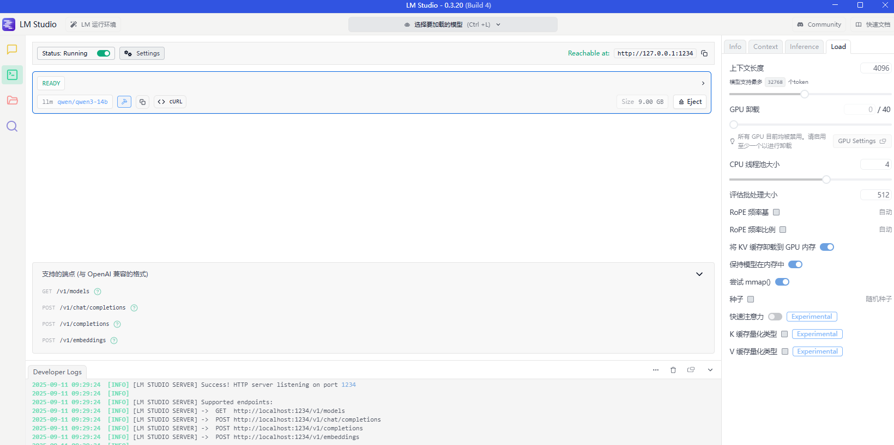
Task: Open GPU Settings
Action: click(862, 141)
